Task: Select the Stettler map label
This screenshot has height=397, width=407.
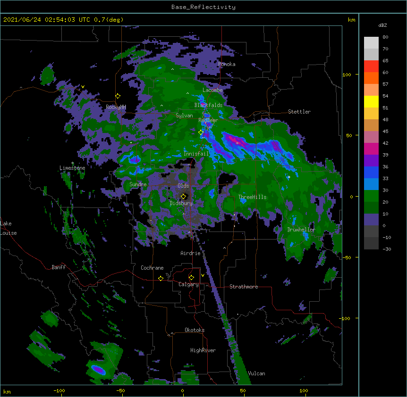Action: tap(299, 112)
